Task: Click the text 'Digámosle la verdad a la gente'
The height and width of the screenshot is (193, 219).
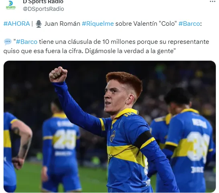Action: [130, 51]
